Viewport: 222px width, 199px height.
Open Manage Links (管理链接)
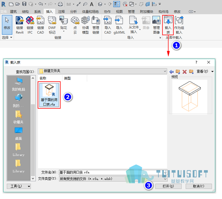96,25
